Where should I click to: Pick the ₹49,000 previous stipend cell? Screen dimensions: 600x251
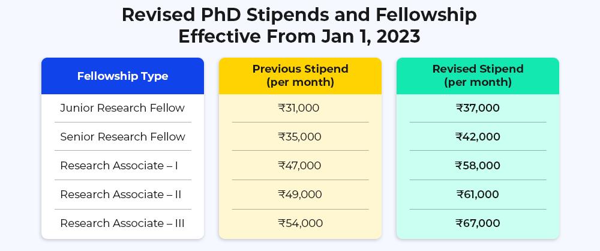[x=300, y=195]
